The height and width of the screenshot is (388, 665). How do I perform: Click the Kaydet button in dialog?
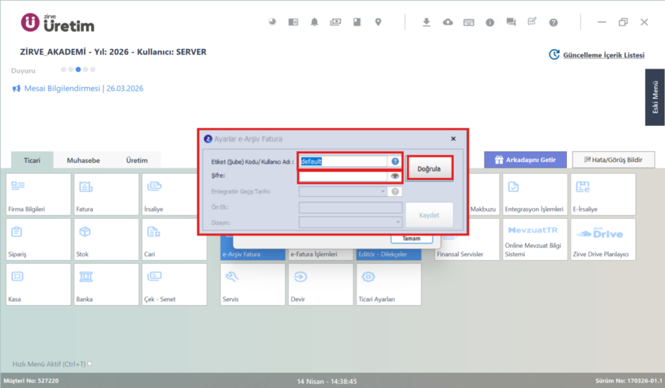(429, 215)
